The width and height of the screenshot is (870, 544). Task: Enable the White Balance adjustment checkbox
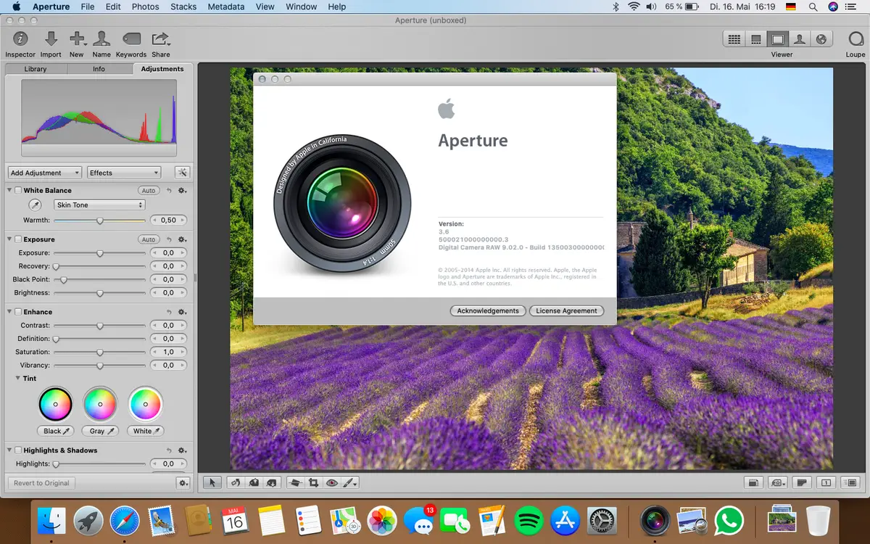(x=18, y=191)
